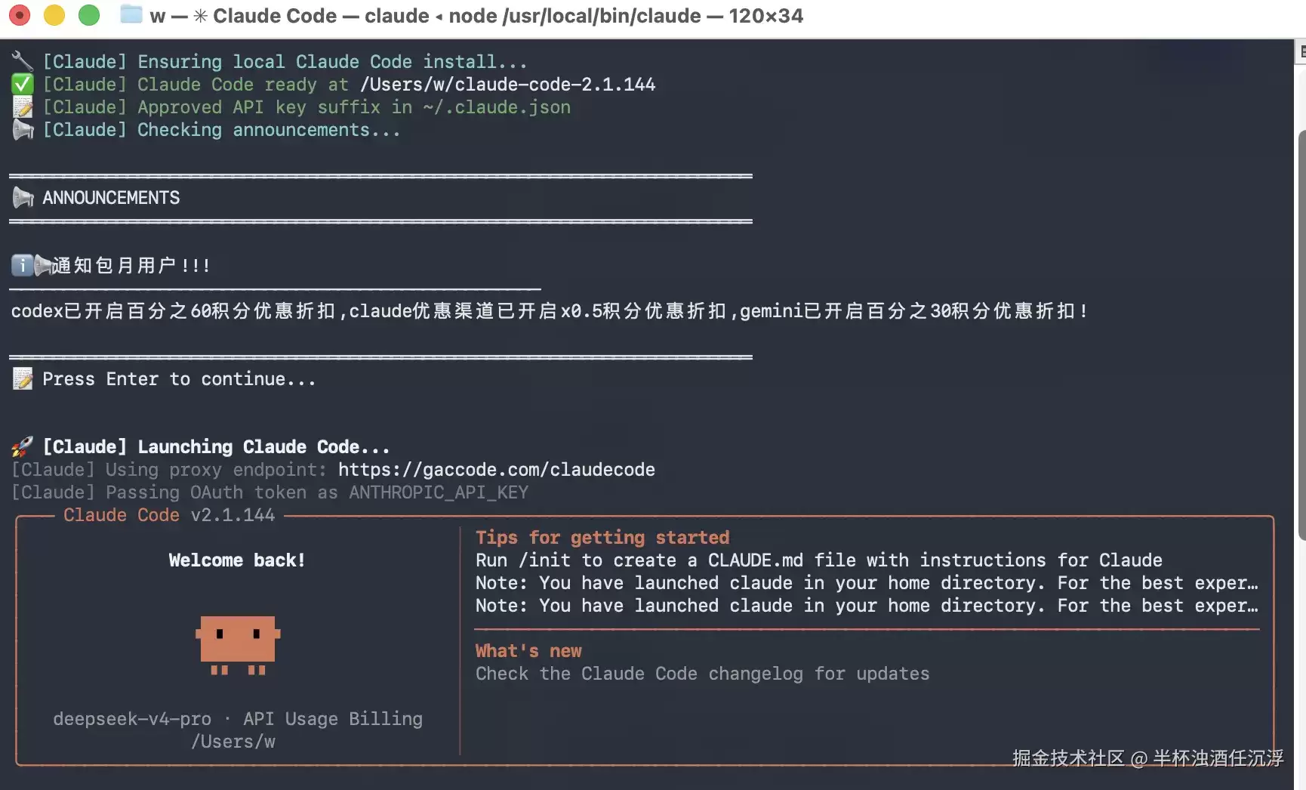Click the megaphone icon beside Checking announcements
The height and width of the screenshot is (790, 1306).
(23, 130)
